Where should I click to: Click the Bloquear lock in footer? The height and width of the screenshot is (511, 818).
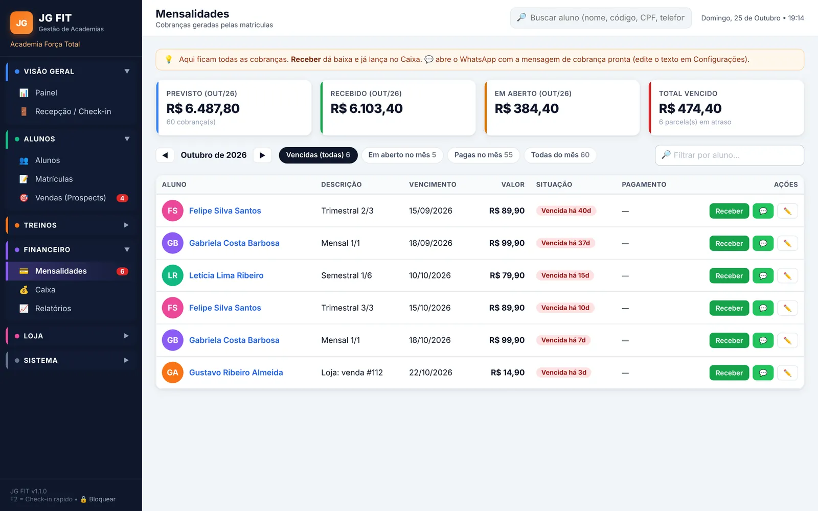click(98, 499)
